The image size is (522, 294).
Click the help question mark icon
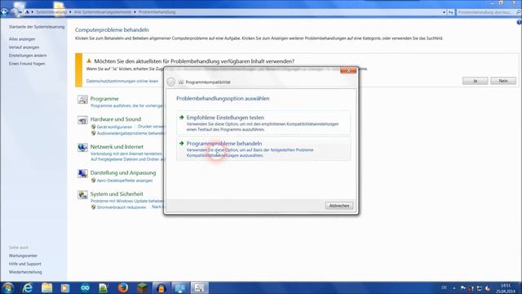click(x=519, y=22)
